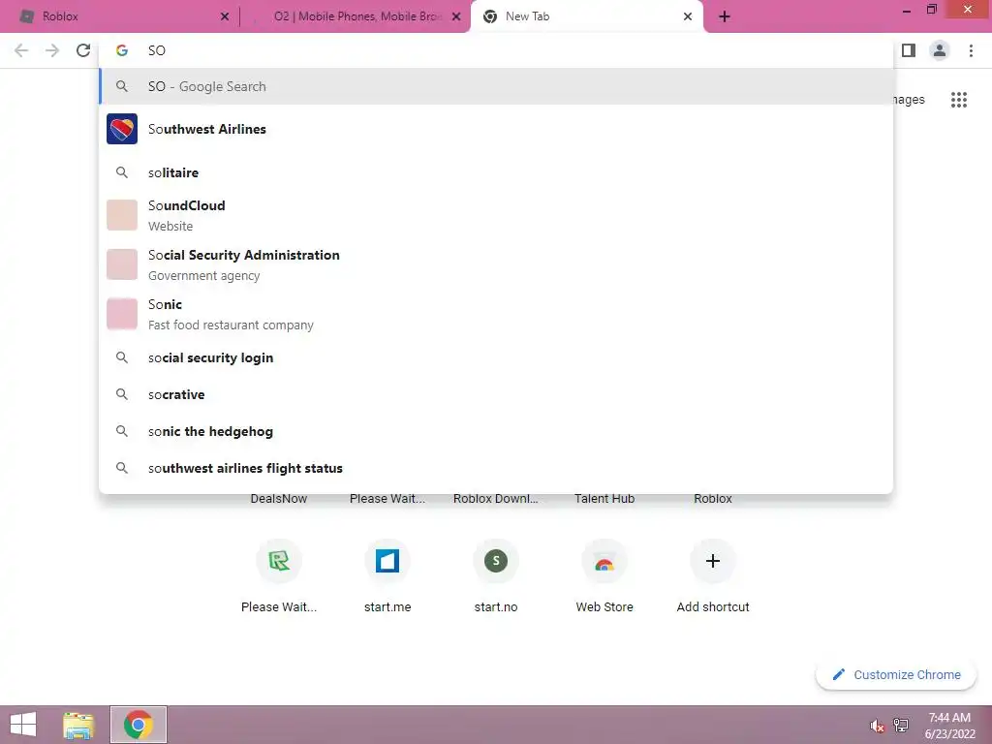The height and width of the screenshot is (744, 992).
Task: Click the Chrome taskbar icon
Action: (x=139, y=725)
